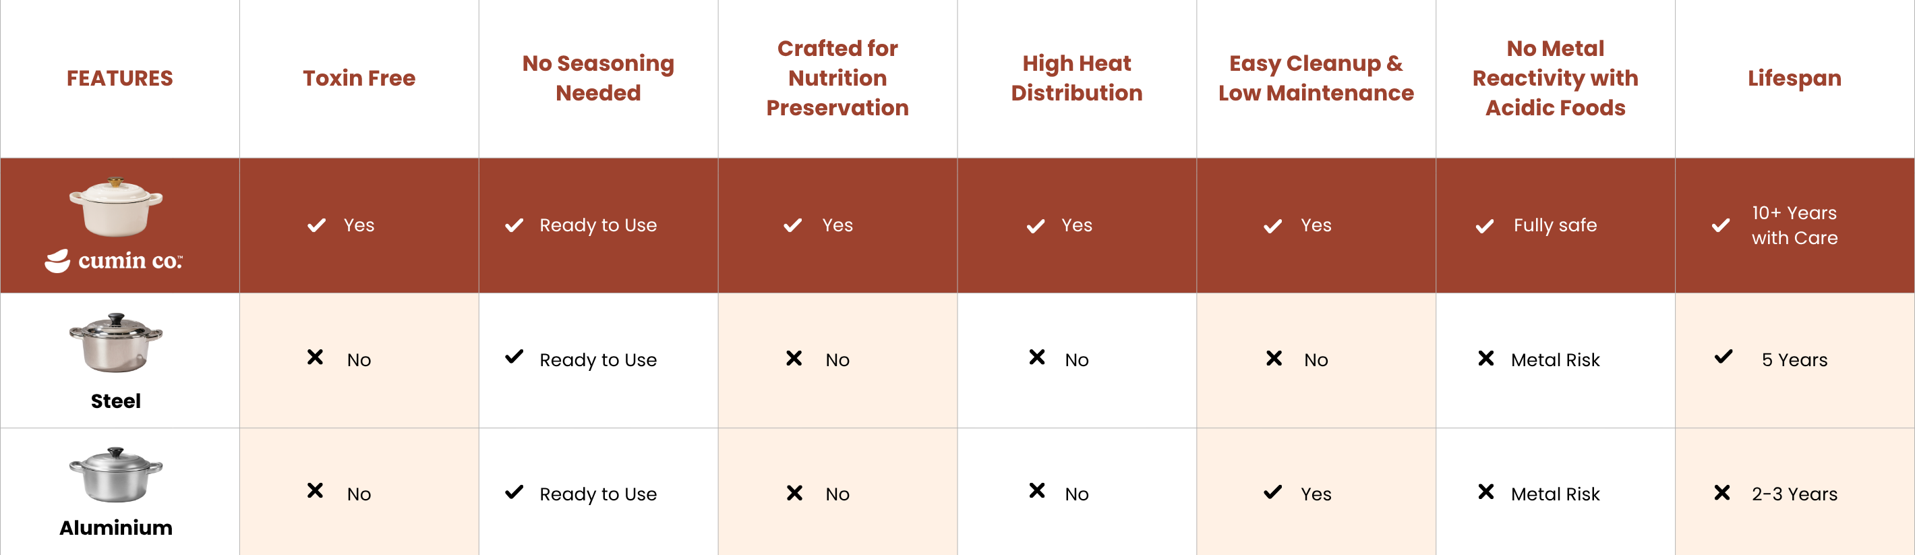Click the checkmark beside 10+ Years with Care
The image size is (1915, 555).
pos(1720,225)
